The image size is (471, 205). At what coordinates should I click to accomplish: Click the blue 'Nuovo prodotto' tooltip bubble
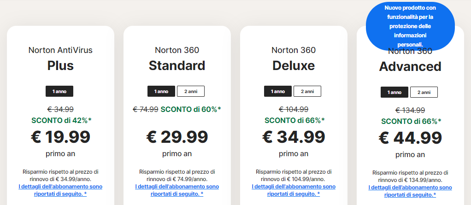(x=410, y=26)
